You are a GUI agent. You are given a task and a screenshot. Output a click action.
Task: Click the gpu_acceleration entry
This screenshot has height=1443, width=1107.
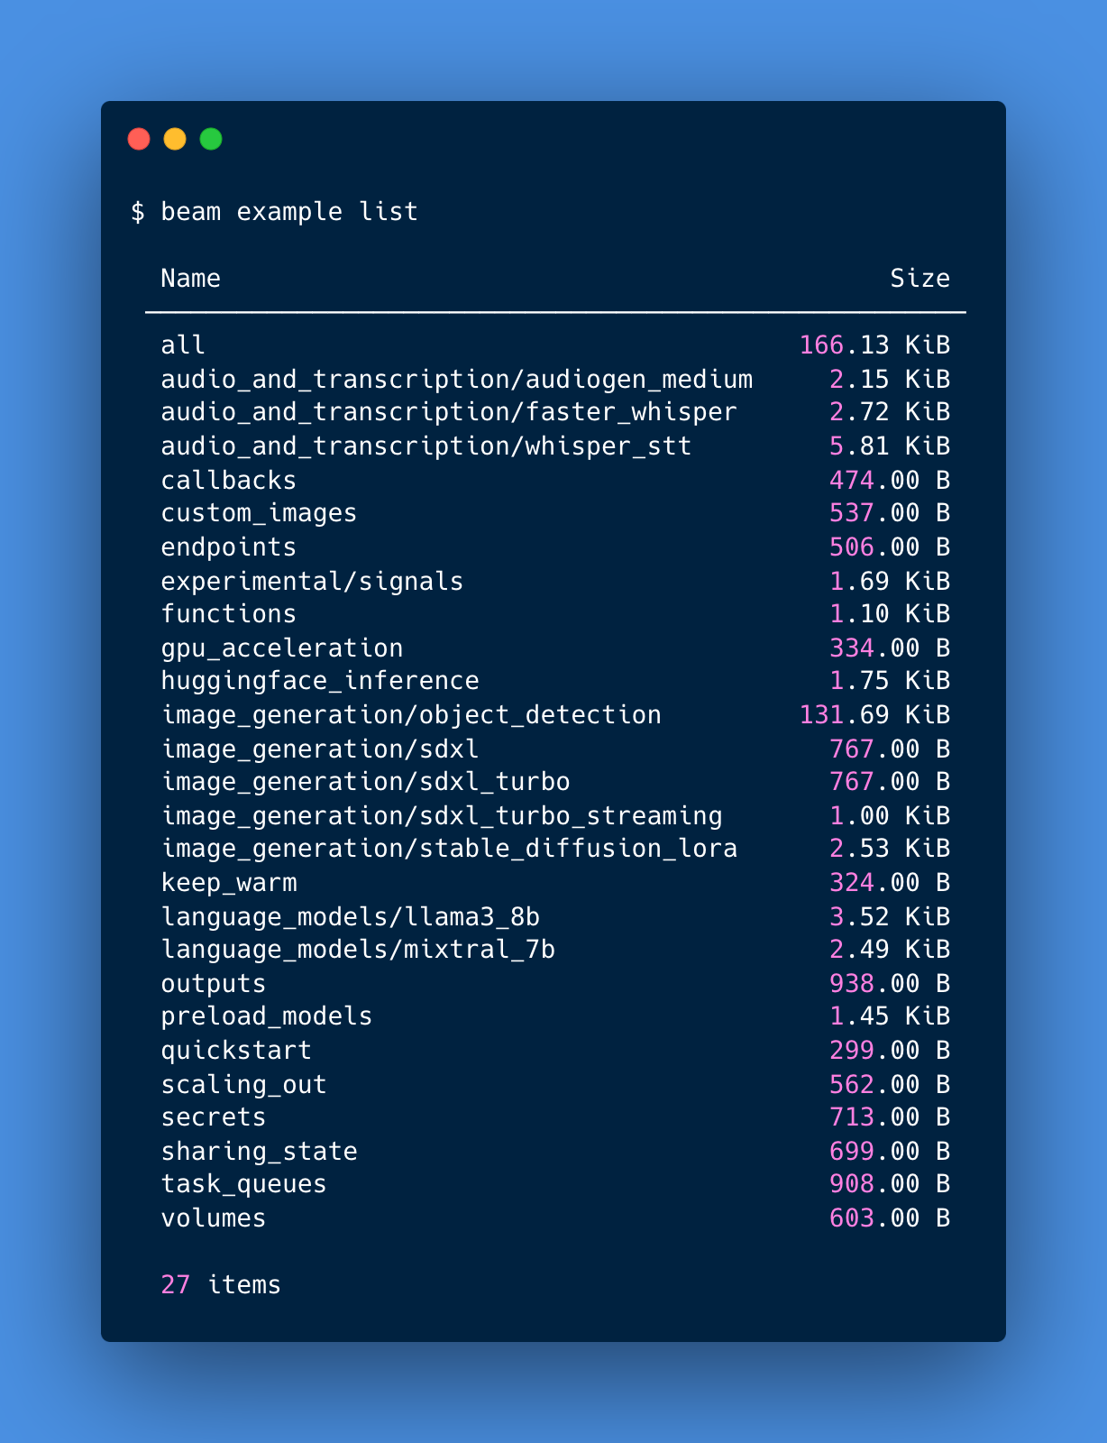282,648
